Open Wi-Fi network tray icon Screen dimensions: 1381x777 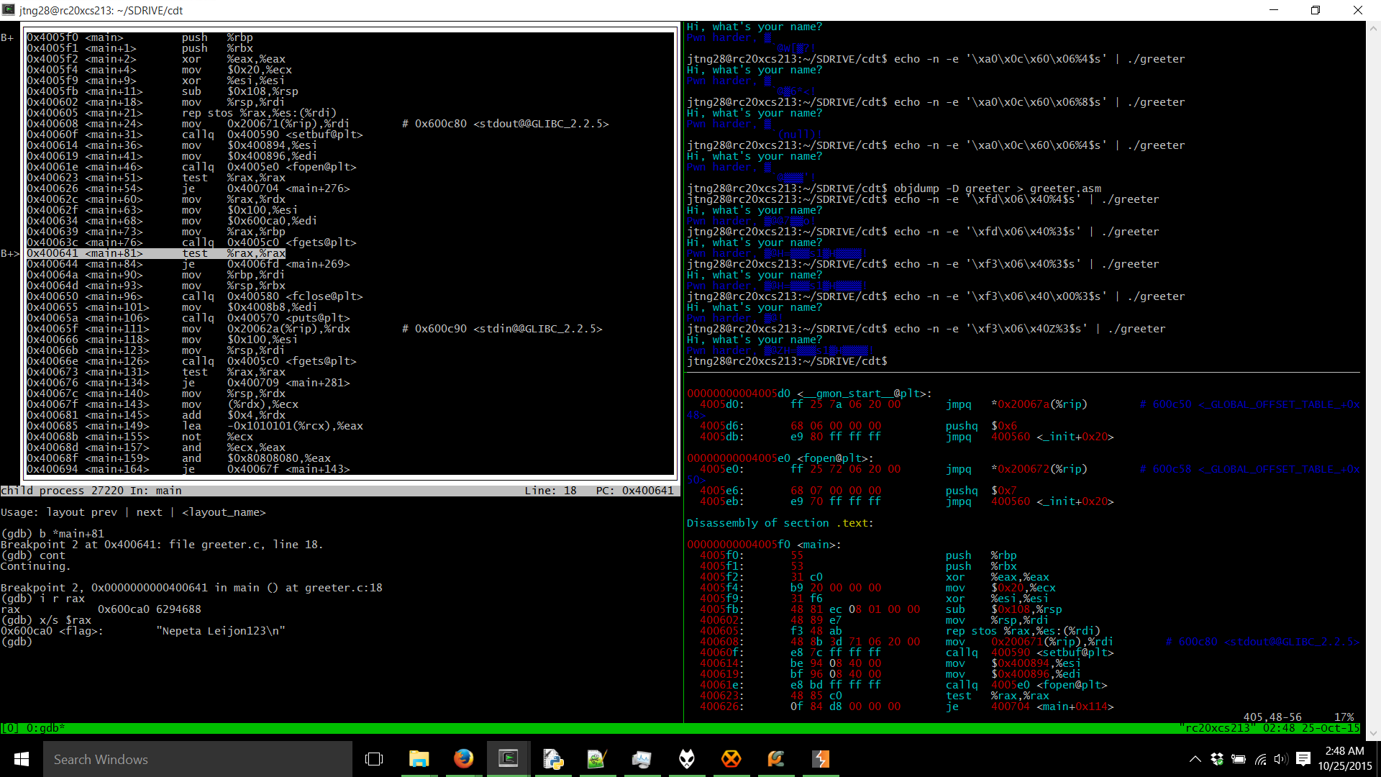(x=1260, y=759)
